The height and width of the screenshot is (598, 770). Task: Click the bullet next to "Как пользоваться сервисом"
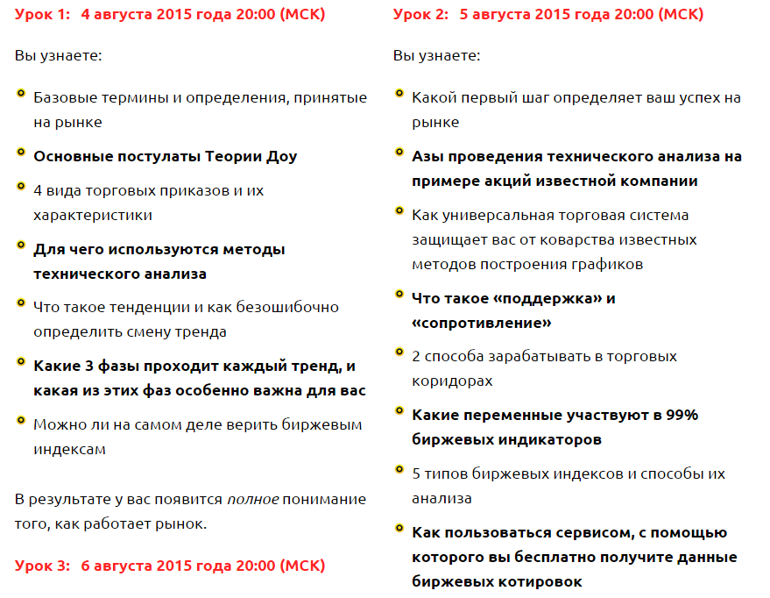click(399, 529)
